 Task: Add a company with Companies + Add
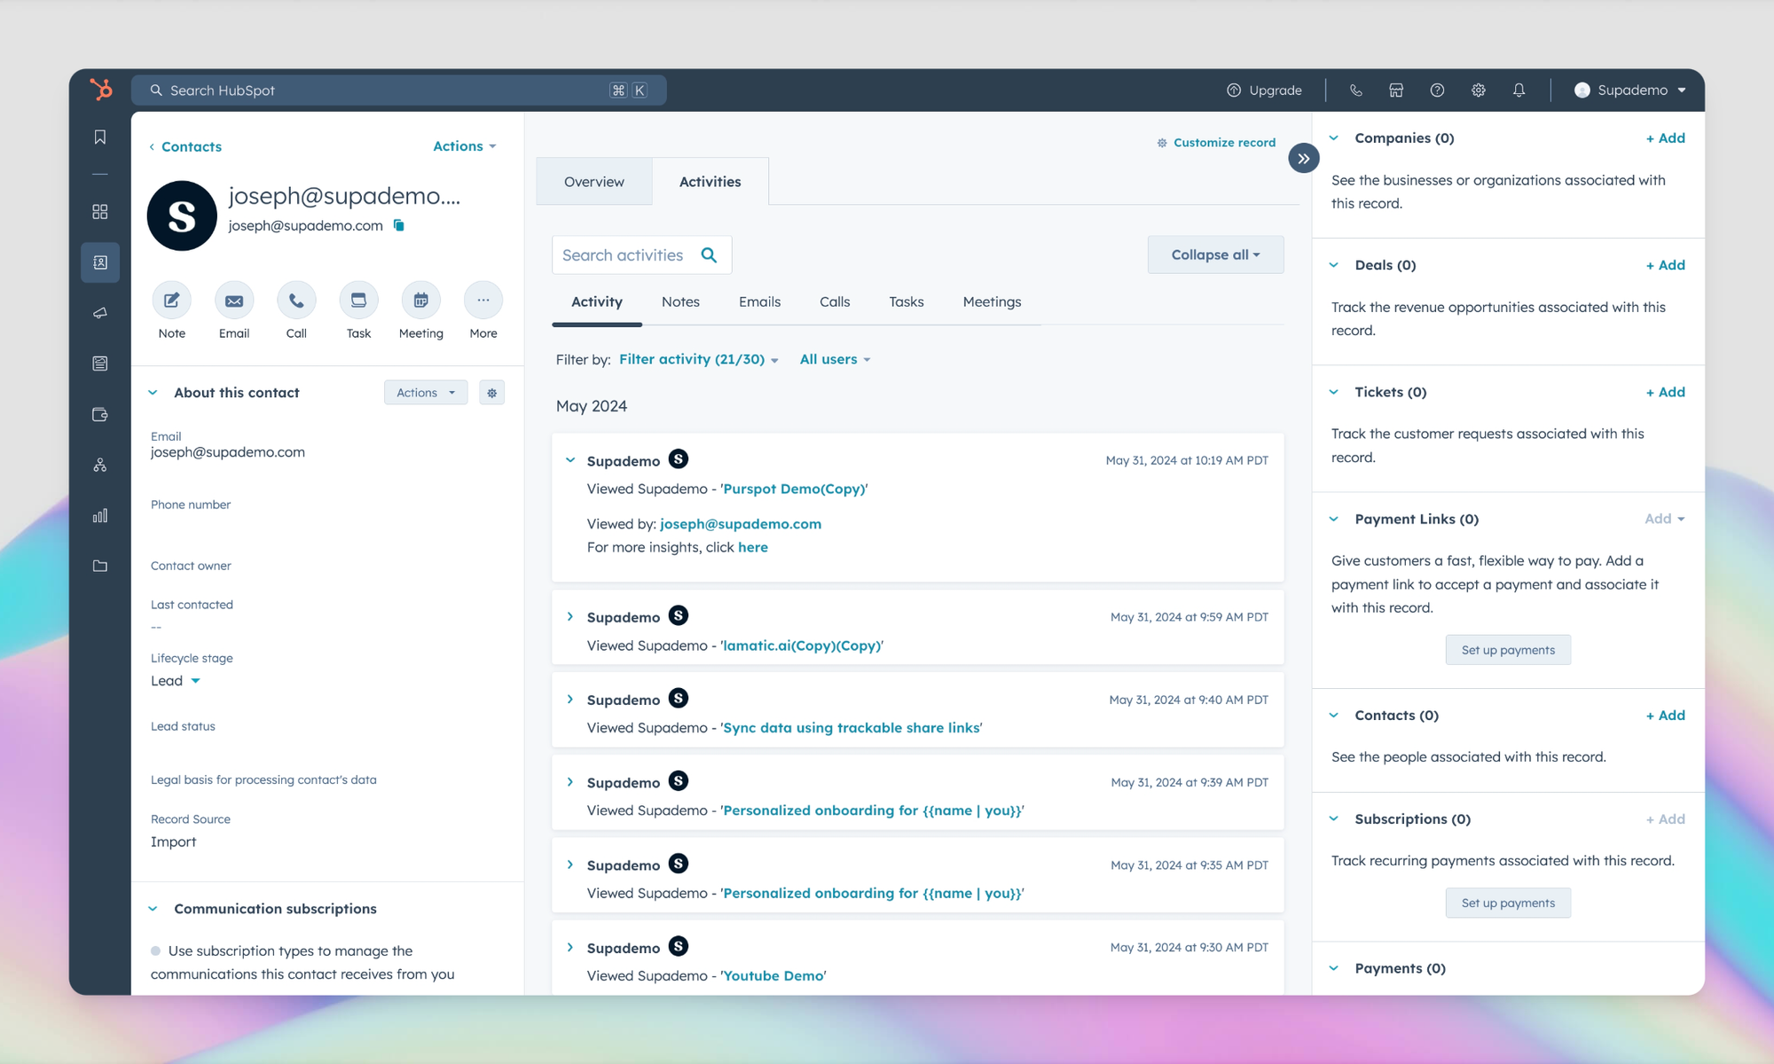1666,138
